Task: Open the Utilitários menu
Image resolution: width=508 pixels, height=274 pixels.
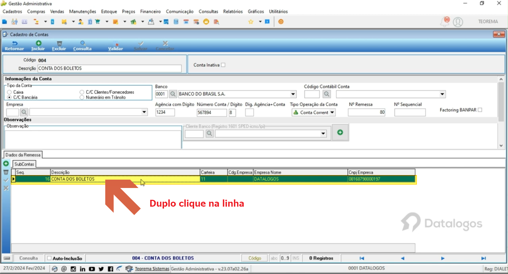Action: click(x=278, y=11)
